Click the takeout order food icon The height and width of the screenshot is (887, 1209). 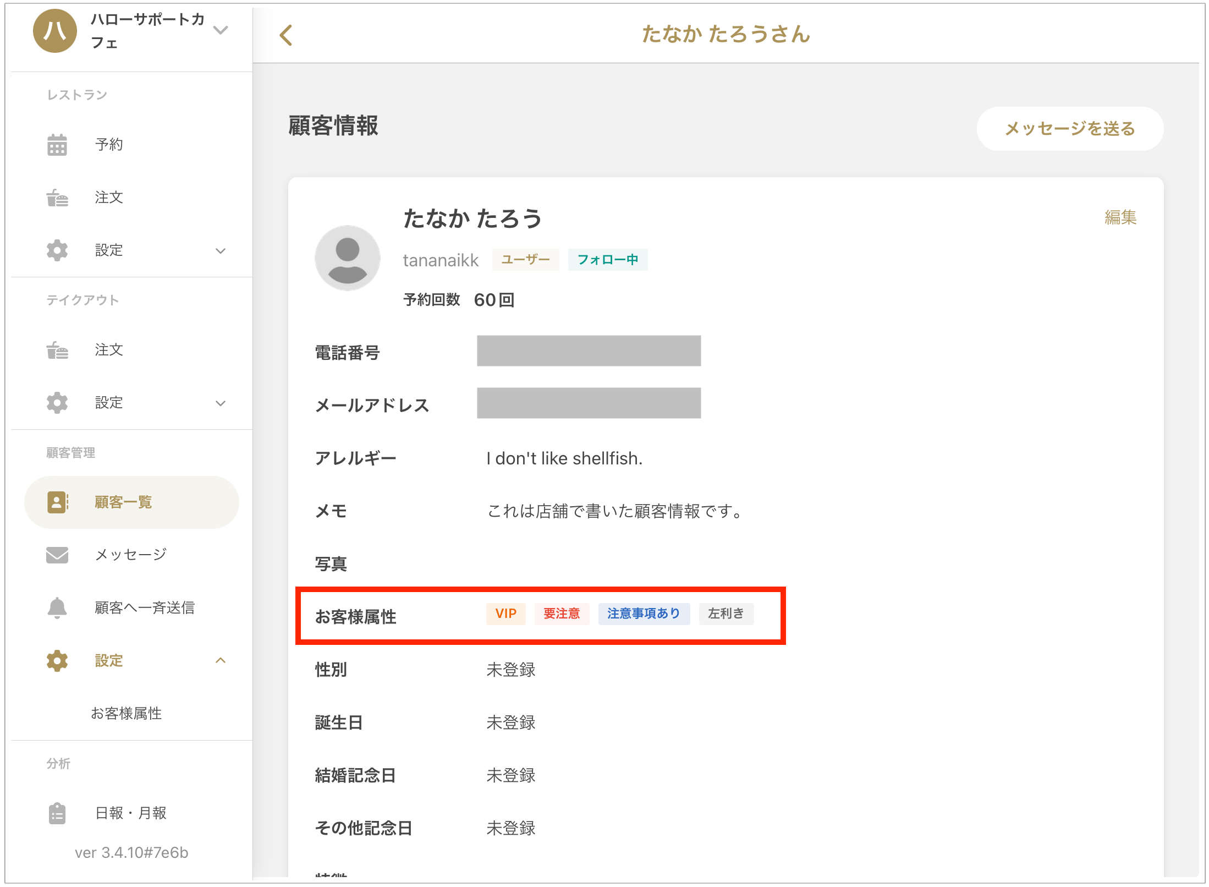tap(57, 350)
